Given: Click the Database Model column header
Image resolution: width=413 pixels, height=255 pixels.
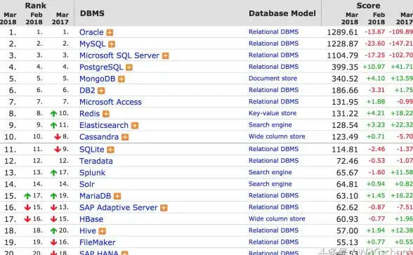Looking at the screenshot, I should pos(282,13).
